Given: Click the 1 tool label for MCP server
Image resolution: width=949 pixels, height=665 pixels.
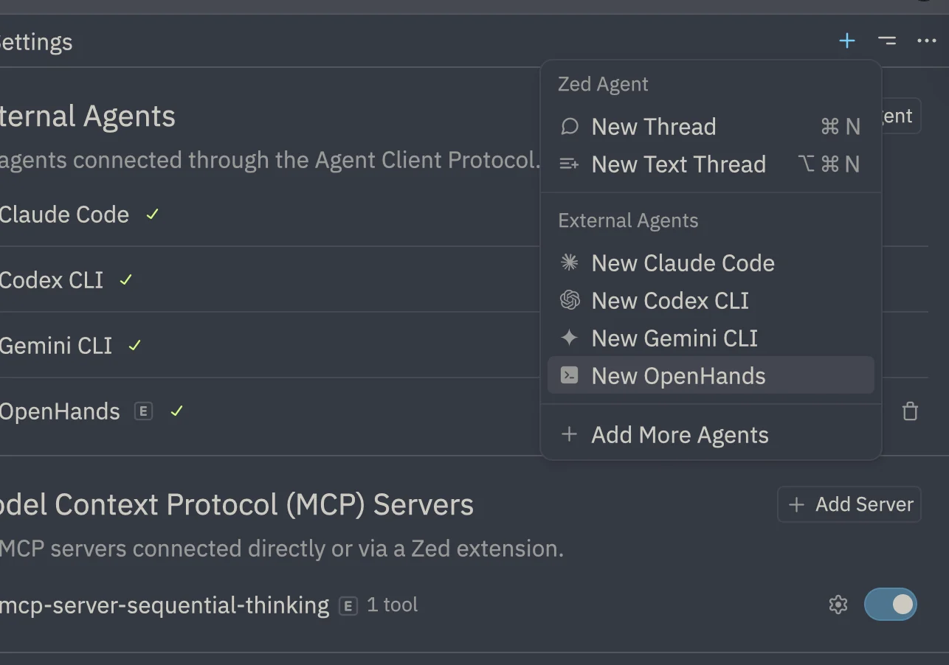Looking at the screenshot, I should pyautogui.click(x=393, y=605).
